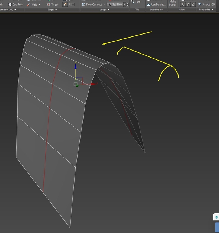Align to the Y axis
The image size is (219, 233).
point(188,4)
